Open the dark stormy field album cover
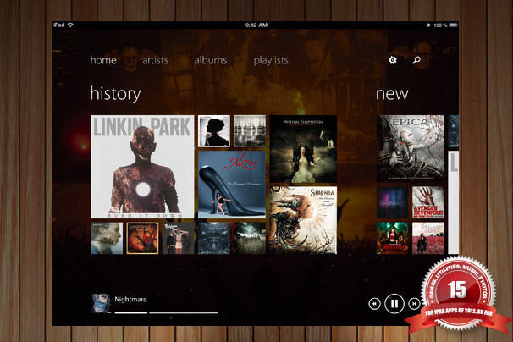The image size is (513, 342). (x=250, y=238)
